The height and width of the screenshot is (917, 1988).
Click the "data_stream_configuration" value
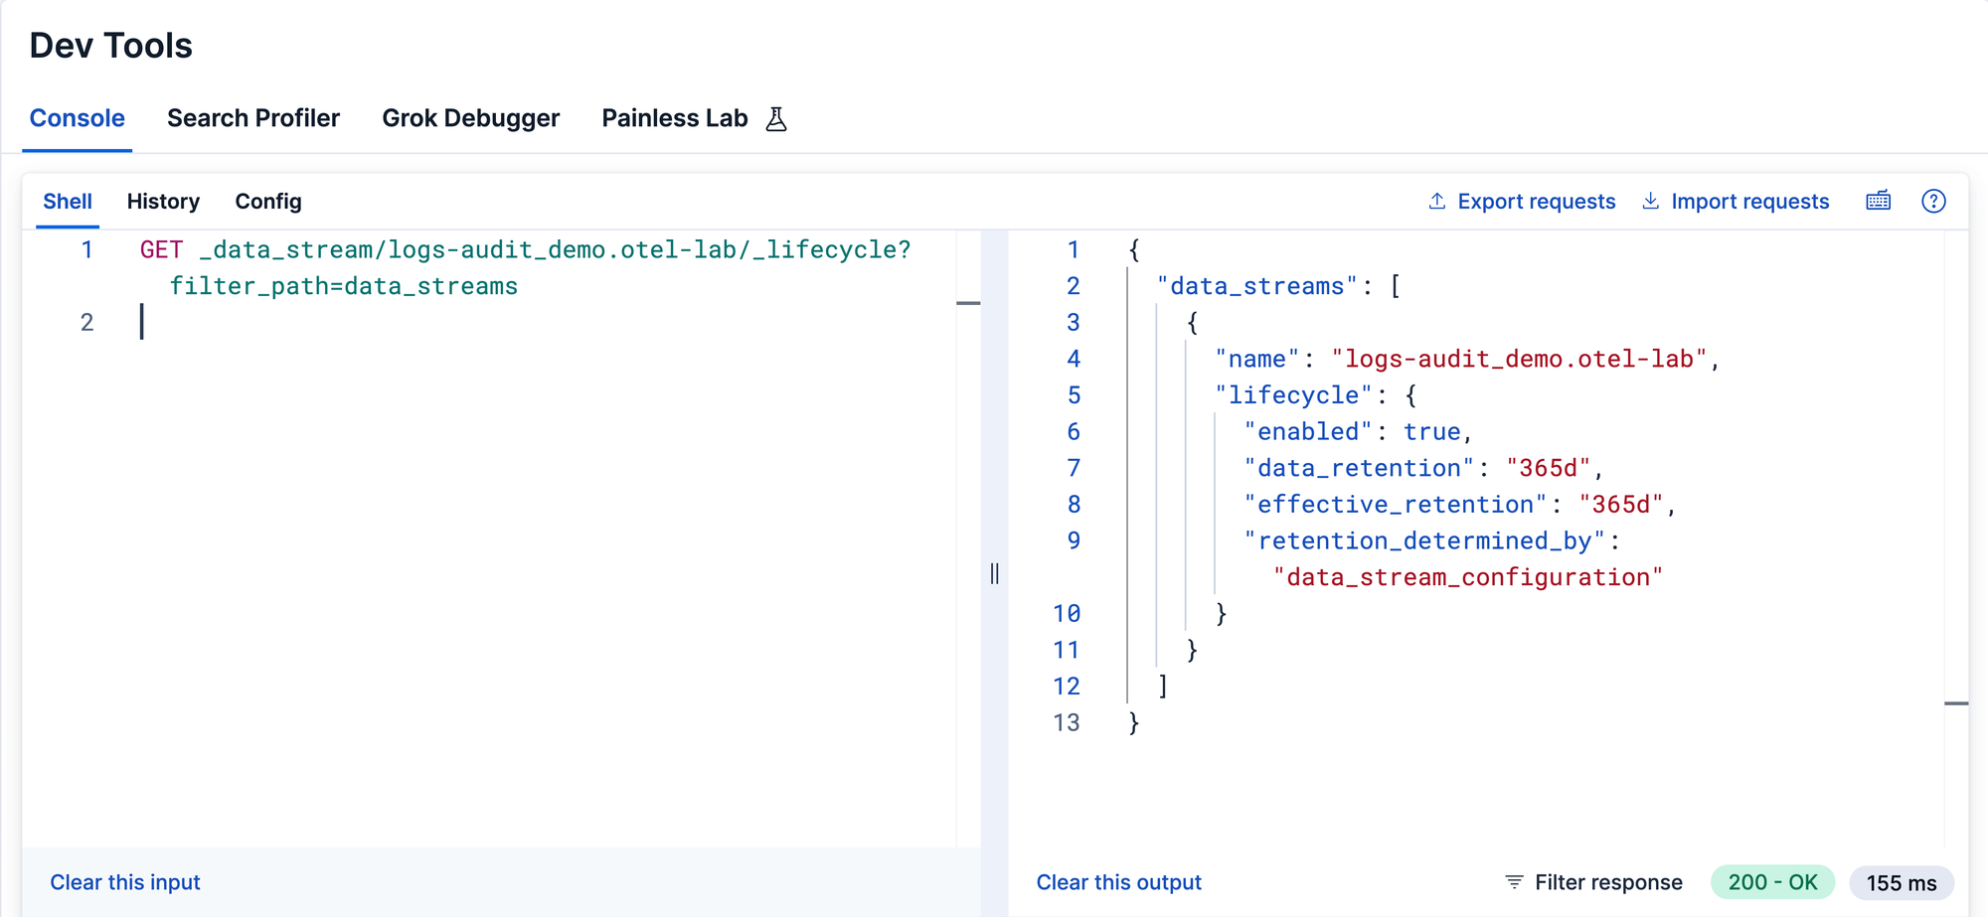[1468, 577]
